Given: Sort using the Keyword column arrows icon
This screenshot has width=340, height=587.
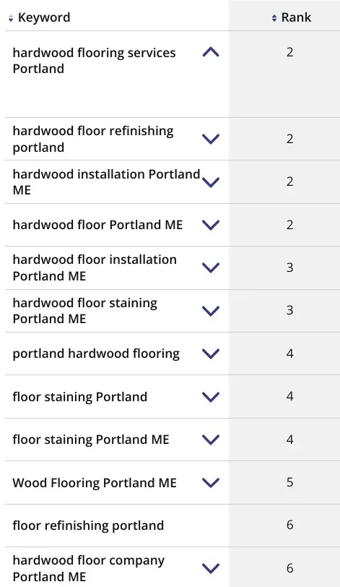Looking at the screenshot, I should click(x=10, y=18).
